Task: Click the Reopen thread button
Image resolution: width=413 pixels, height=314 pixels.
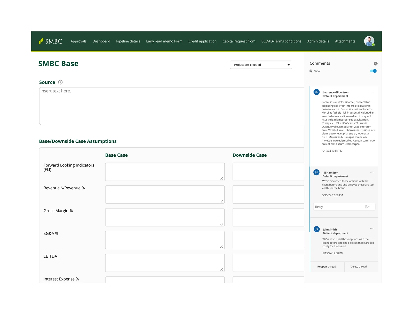Action: pos(327,267)
